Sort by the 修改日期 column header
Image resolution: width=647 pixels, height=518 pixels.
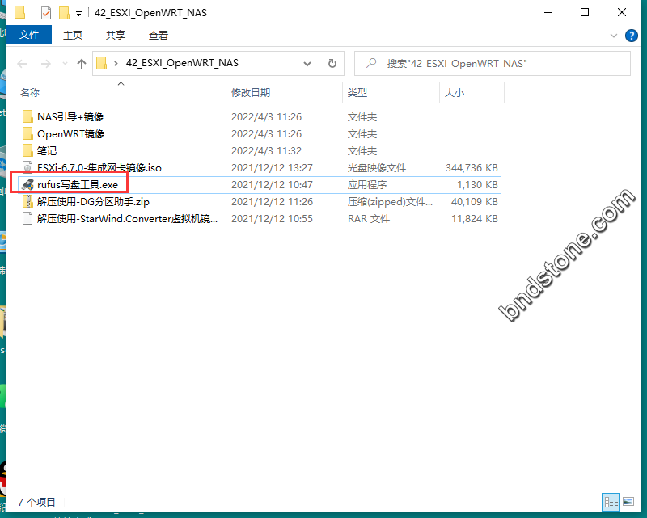pos(251,92)
